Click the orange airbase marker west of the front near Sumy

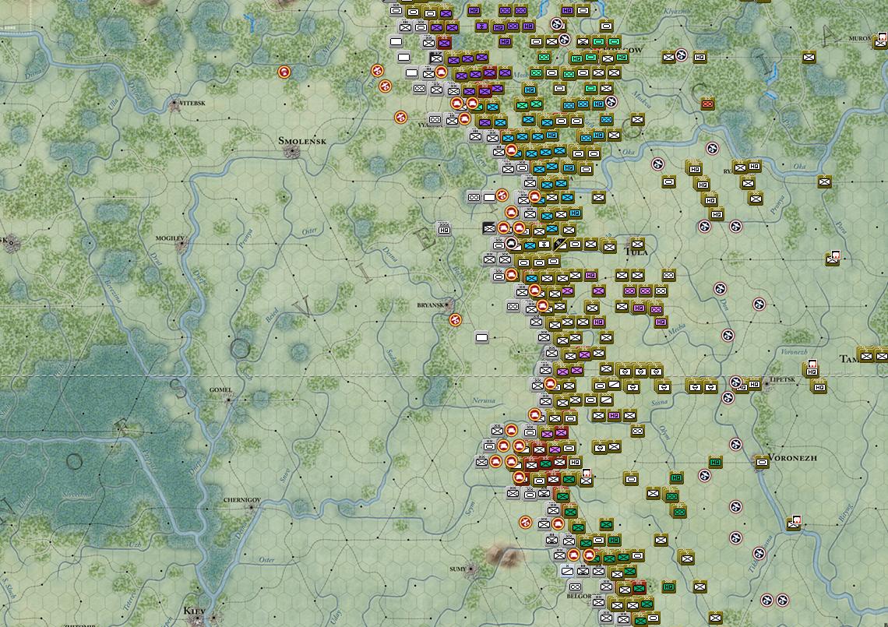526,522
